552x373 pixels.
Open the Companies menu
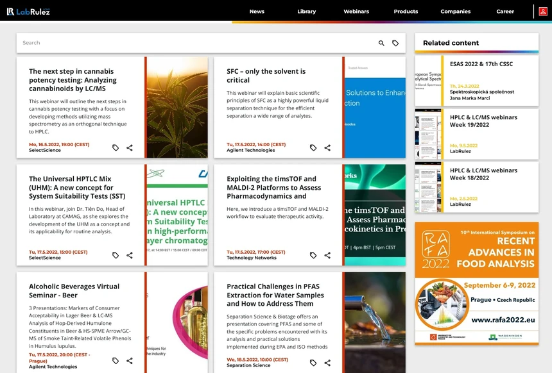coord(455,12)
